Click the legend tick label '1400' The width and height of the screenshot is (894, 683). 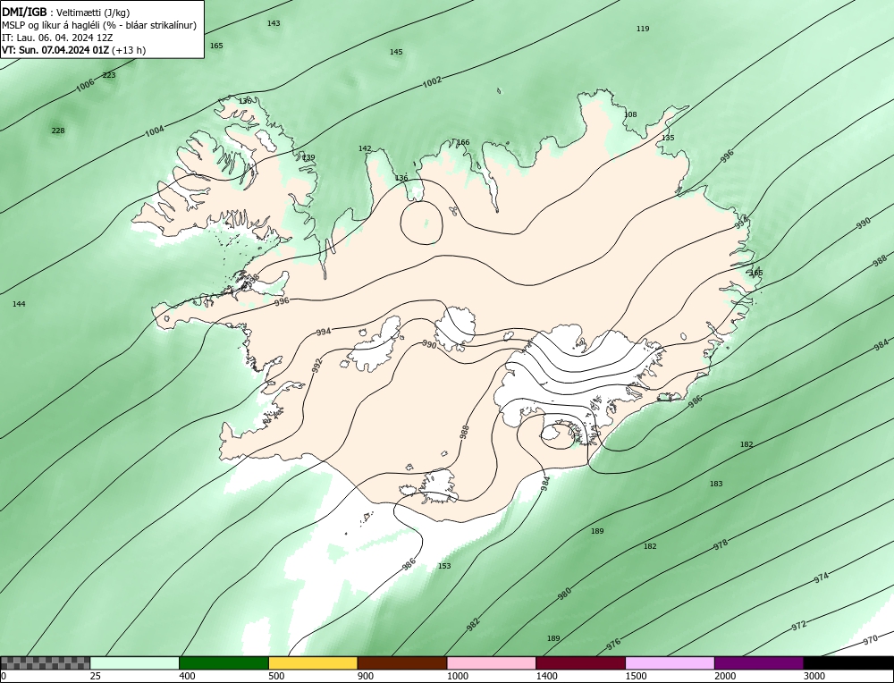[x=547, y=676]
